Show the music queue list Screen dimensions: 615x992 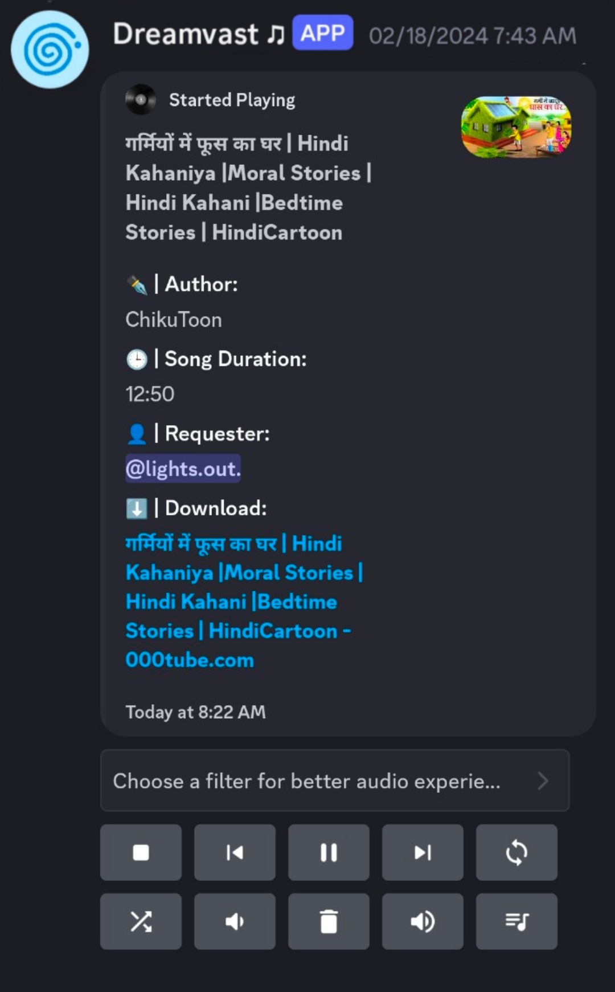[516, 921]
